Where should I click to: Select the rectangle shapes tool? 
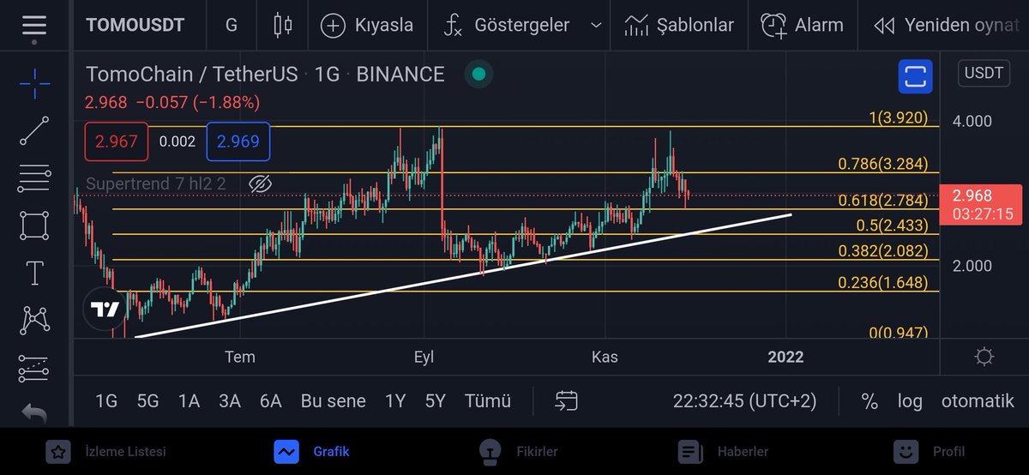coord(34,225)
